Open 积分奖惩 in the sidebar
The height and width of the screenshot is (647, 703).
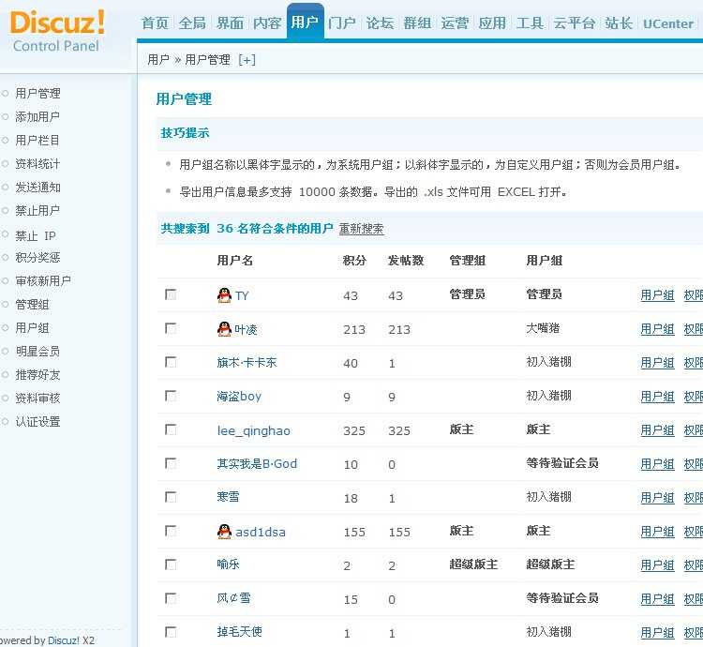point(37,257)
